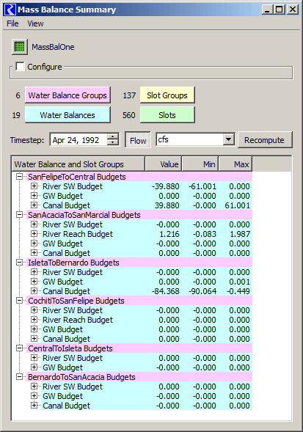
Task: Decrement the timestep with the down arrow
Action: coord(112,142)
